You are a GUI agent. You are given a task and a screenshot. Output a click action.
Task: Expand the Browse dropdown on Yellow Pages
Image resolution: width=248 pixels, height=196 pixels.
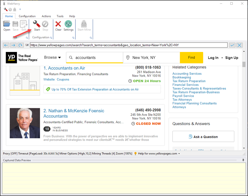(52, 58)
